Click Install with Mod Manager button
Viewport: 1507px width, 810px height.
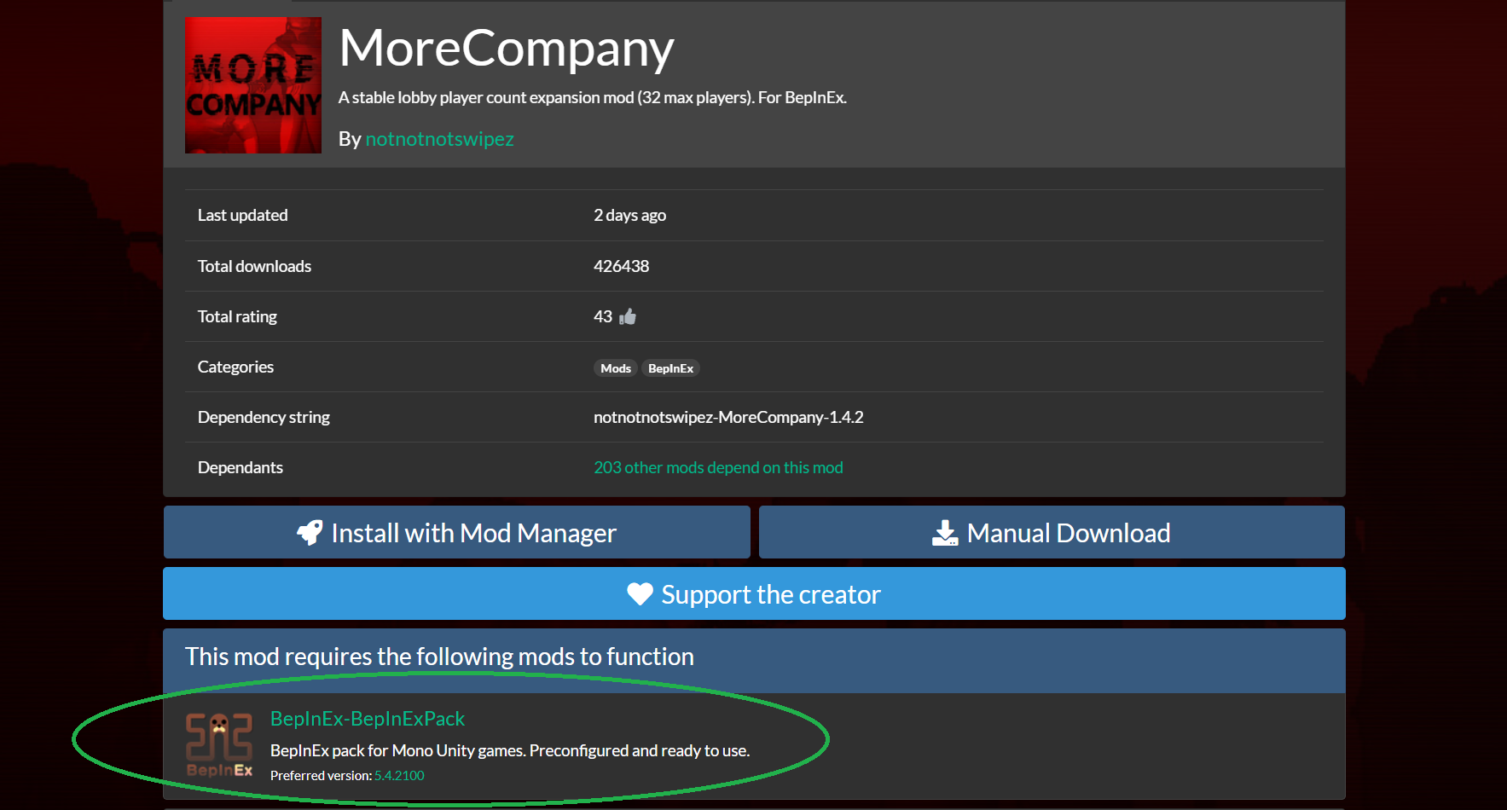(x=457, y=532)
